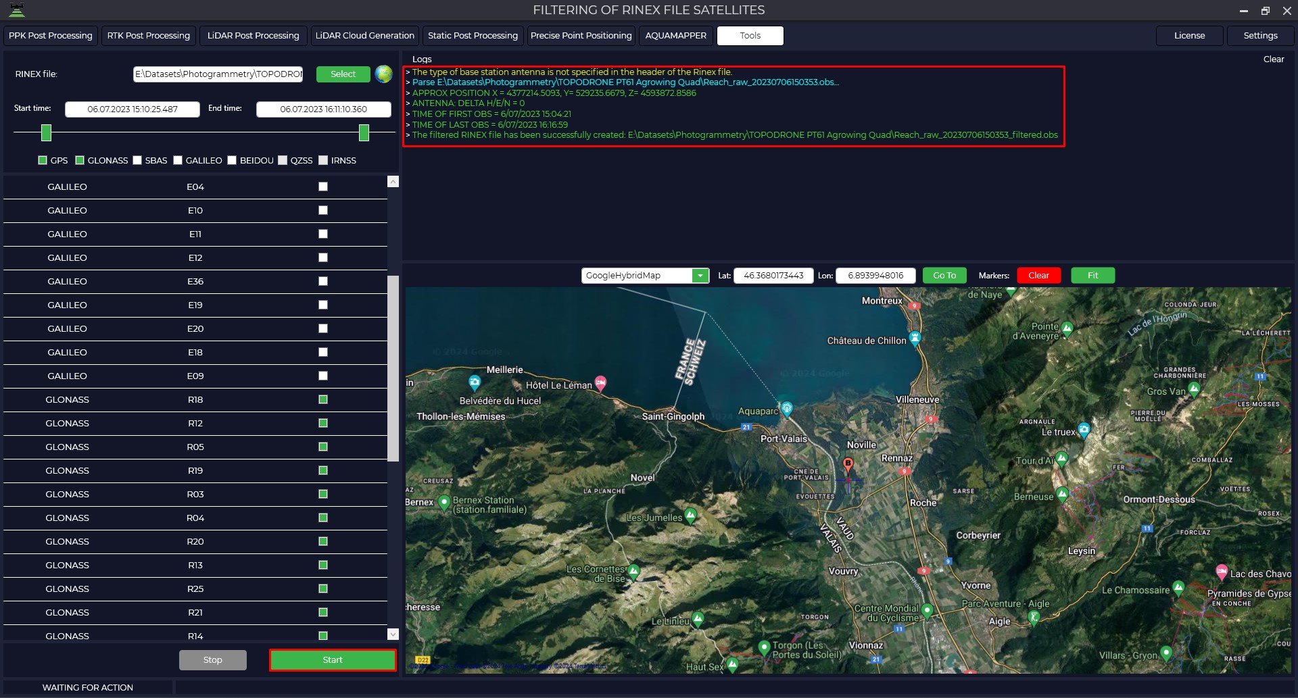The height and width of the screenshot is (698, 1298).
Task: Toggle the GLONASS constellation checkbox
Action: tap(80, 160)
